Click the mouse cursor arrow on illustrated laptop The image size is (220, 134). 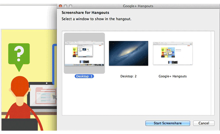point(55,97)
